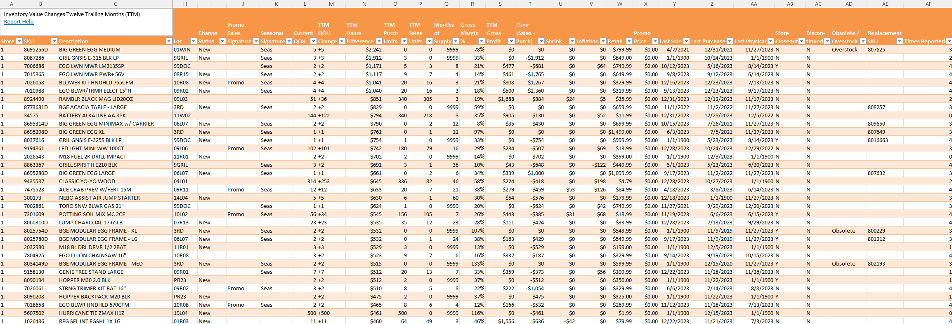The width and height of the screenshot is (952, 324).
Task: Select replacement SKU cell 807625
Action: click(x=885, y=49)
